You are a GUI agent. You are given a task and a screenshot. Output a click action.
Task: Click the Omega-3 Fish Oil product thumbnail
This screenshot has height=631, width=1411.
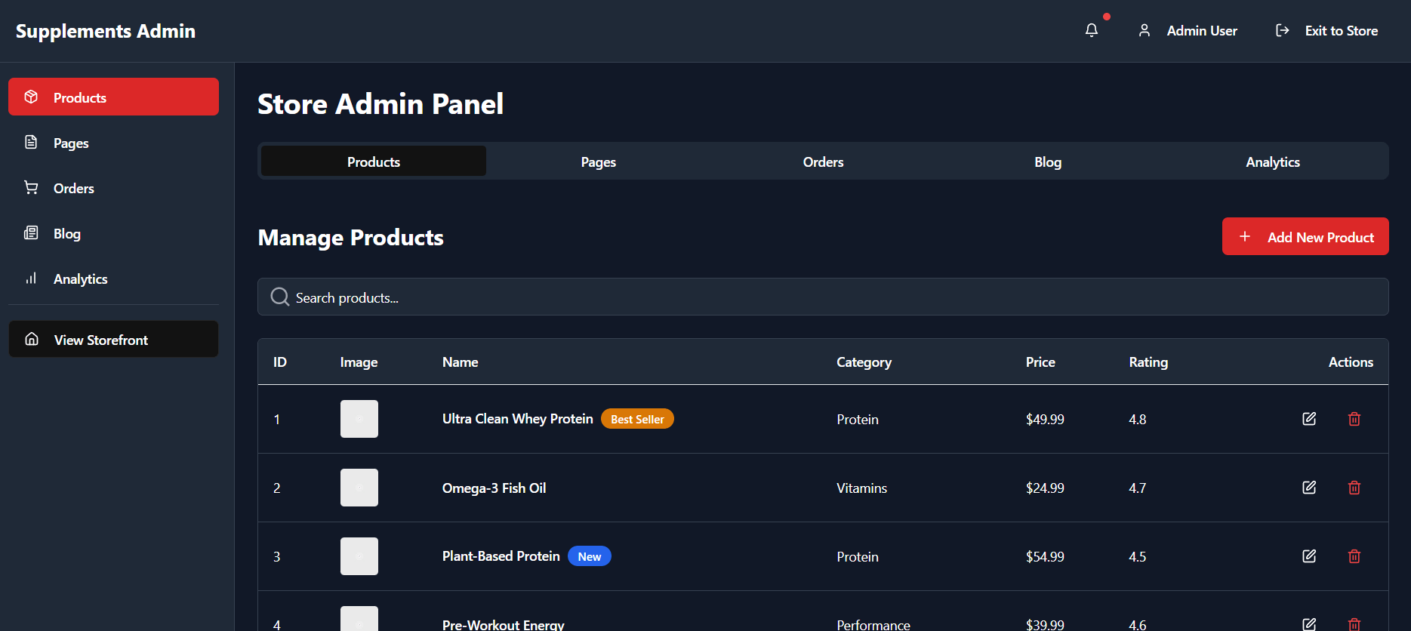(359, 488)
